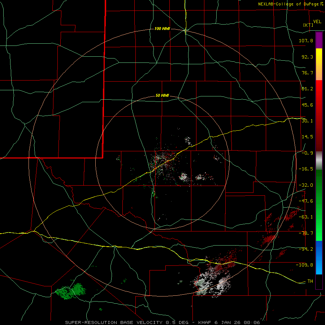Viewport: 325px width, 325px height.
Task: Click the NEXLAB-College of DuPage watermark text
Action: tap(290, 4)
